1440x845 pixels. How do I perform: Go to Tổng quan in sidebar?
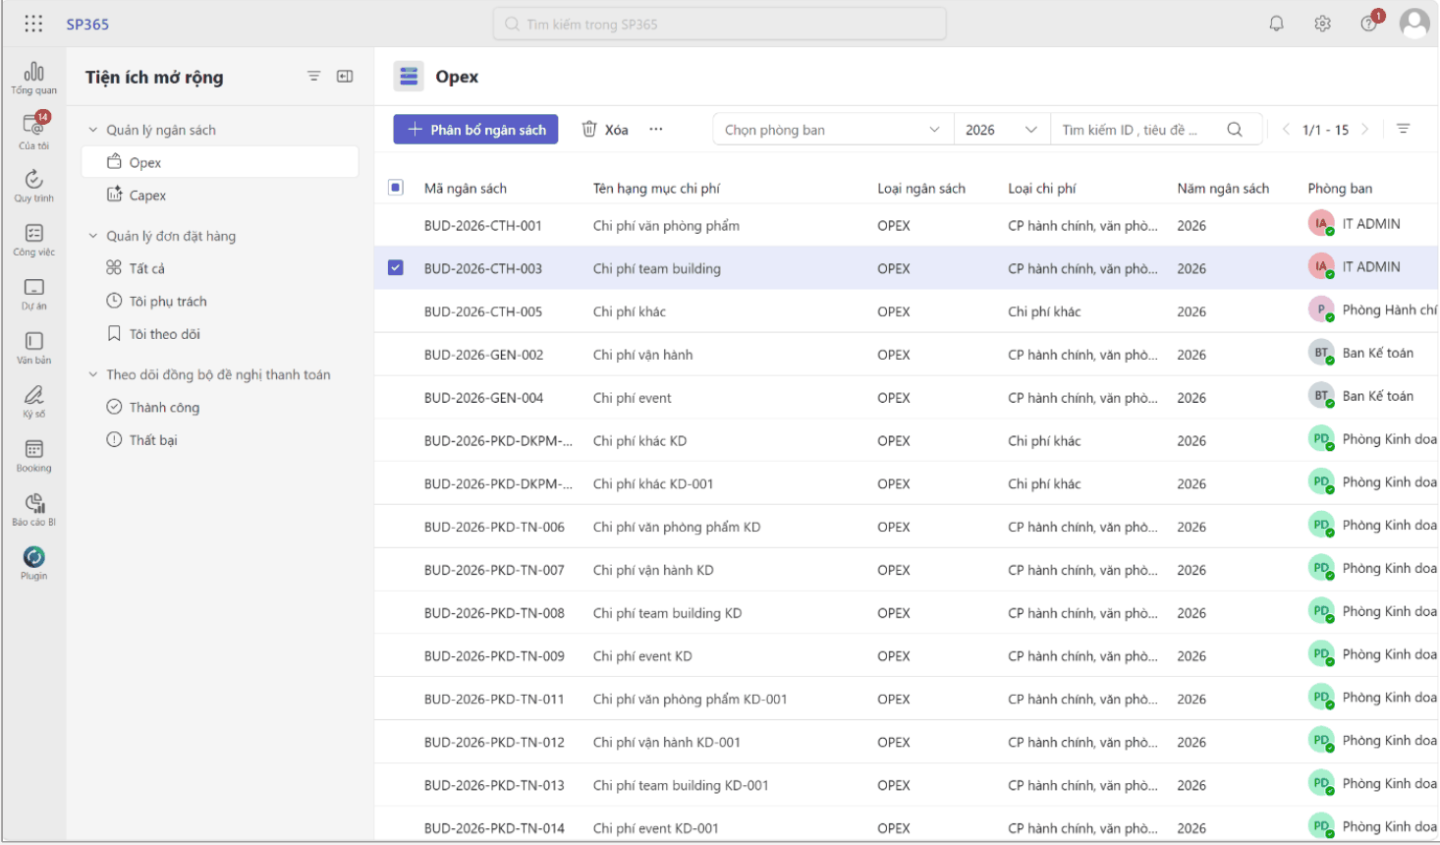(34, 78)
